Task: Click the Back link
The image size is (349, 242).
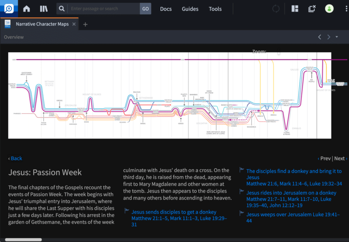Action: [16, 158]
